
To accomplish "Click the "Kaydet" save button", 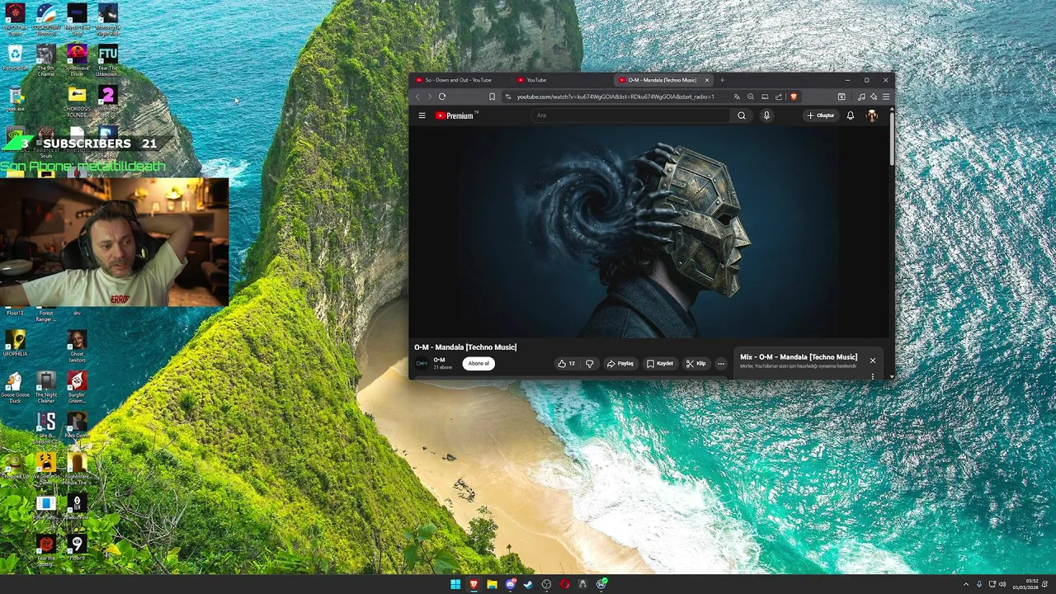I will [x=660, y=363].
